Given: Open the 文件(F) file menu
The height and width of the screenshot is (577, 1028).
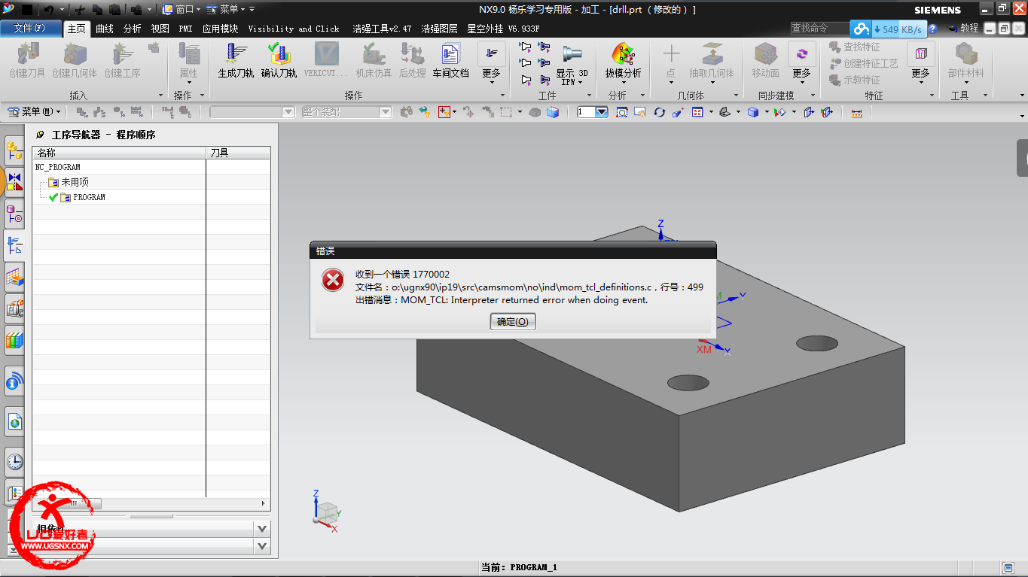Looking at the screenshot, I should coord(29,29).
